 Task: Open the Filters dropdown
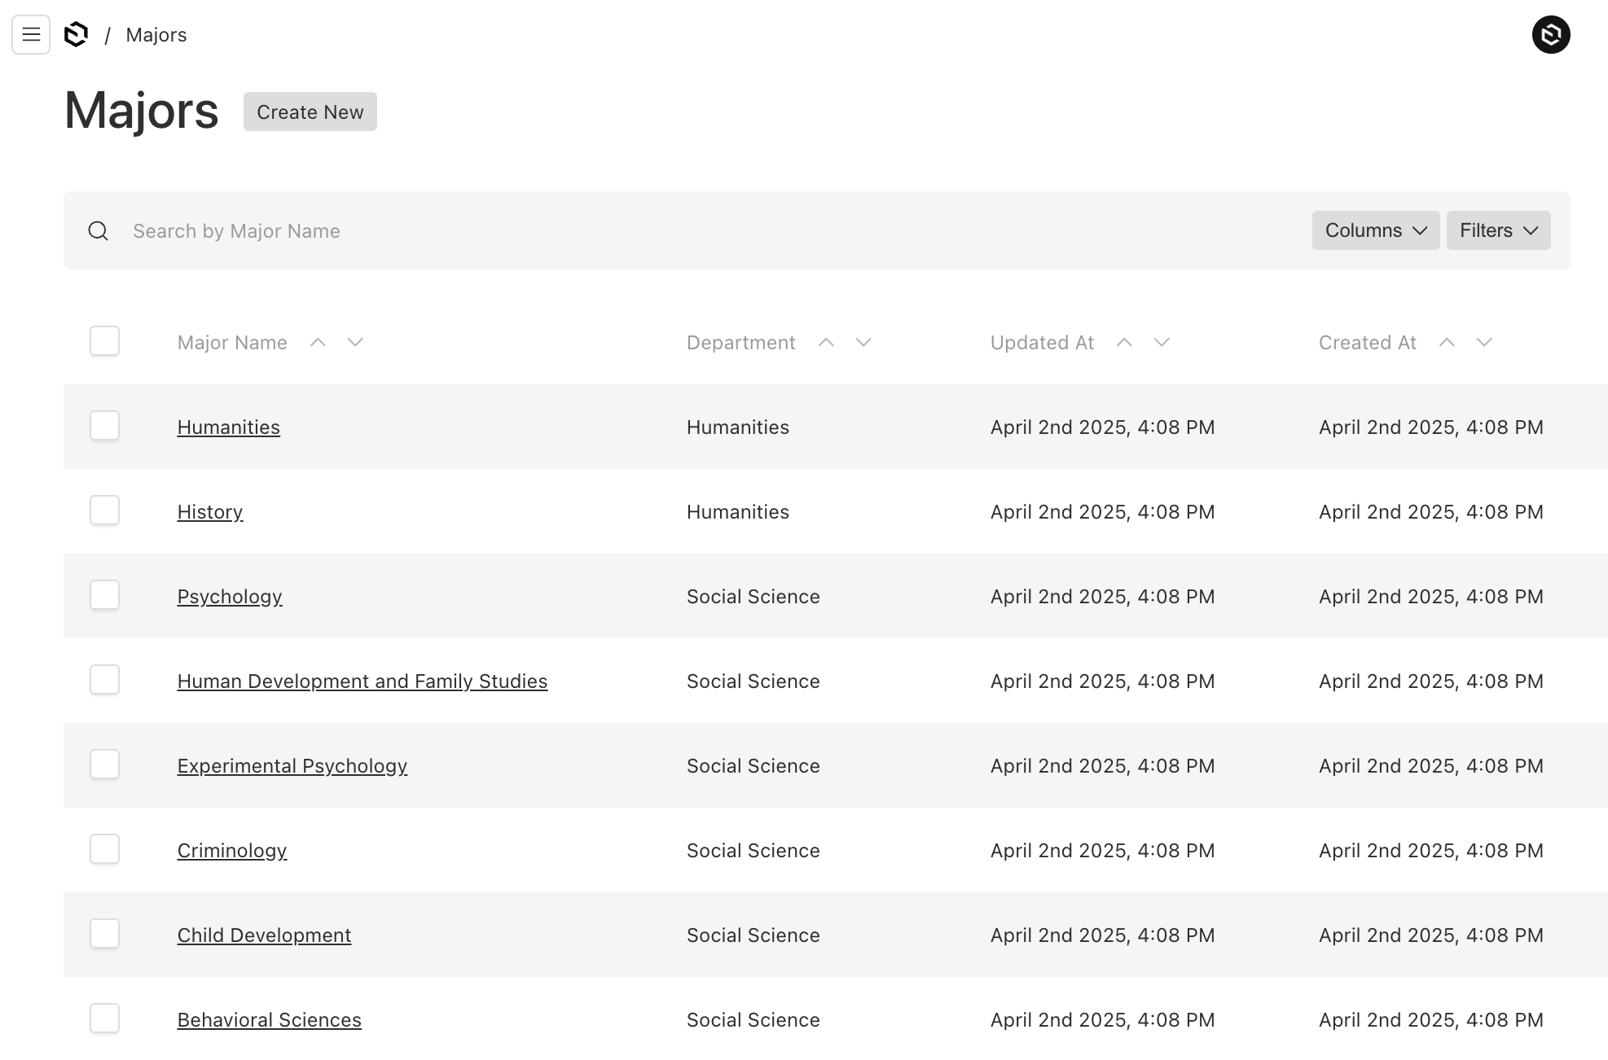pos(1498,230)
